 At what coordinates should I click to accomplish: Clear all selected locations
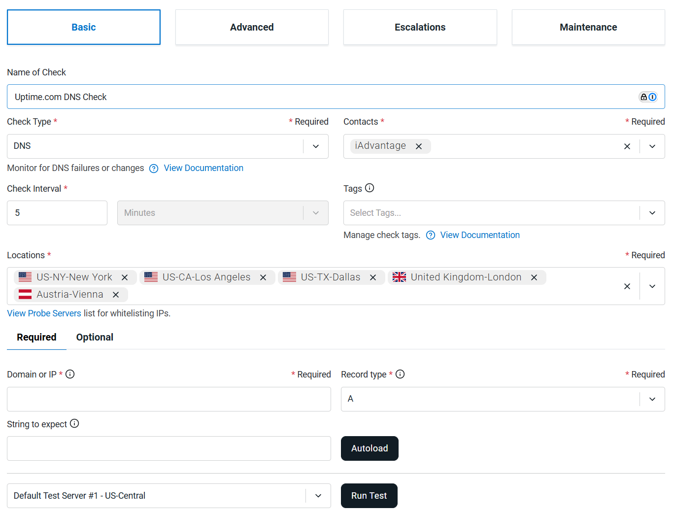click(627, 286)
